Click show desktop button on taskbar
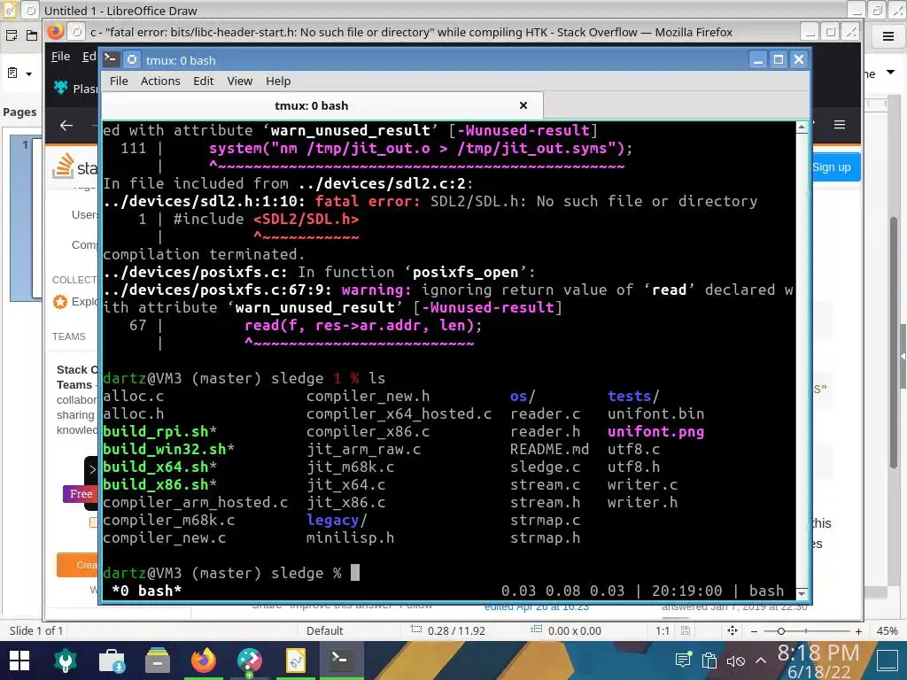 pos(888,661)
